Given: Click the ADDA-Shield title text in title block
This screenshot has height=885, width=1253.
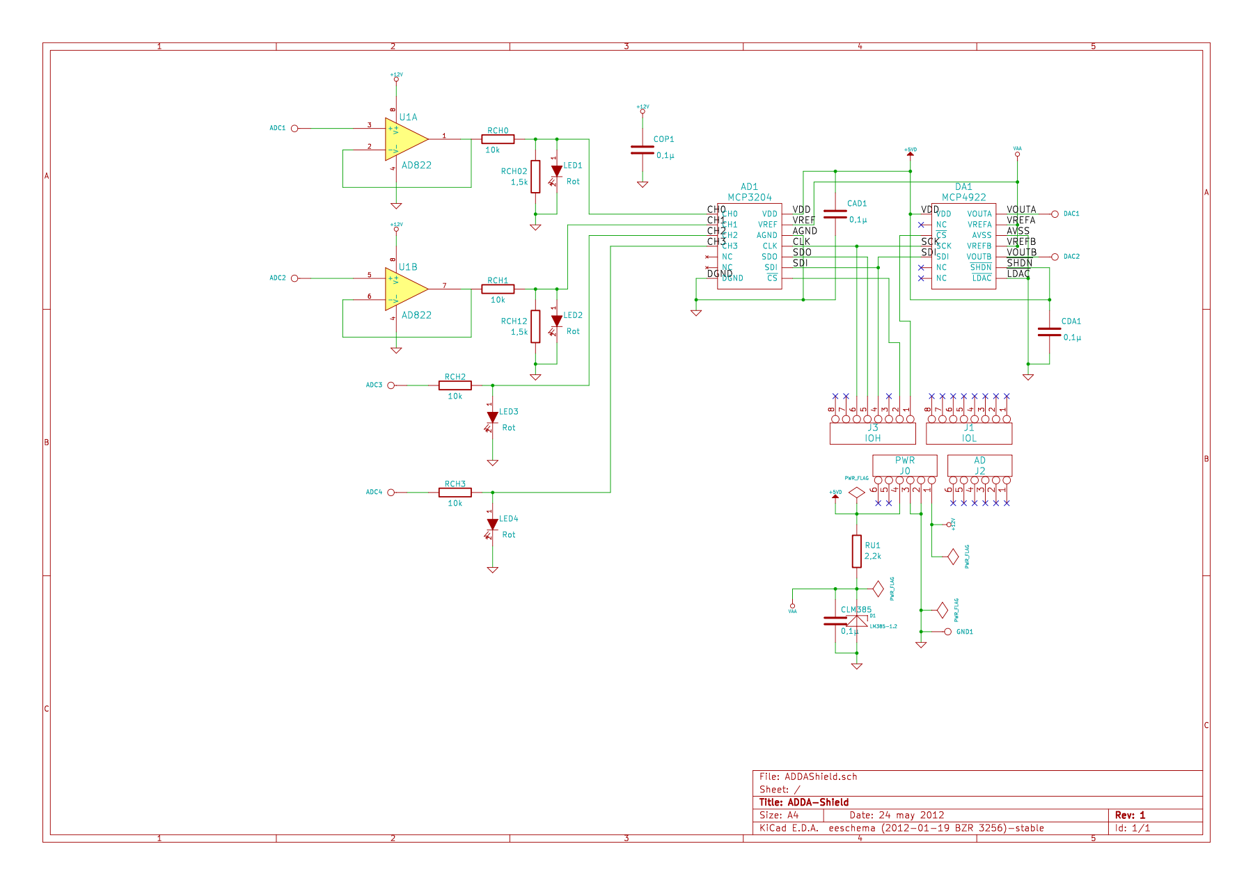Looking at the screenshot, I should (818, 802).
